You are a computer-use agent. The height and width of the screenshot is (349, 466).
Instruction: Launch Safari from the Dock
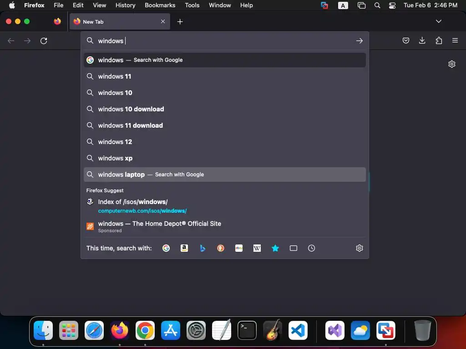[94, 330]
